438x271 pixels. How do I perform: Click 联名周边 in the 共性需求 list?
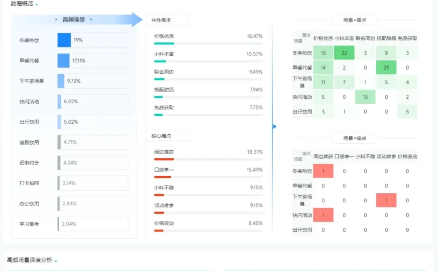coord(164,72)
